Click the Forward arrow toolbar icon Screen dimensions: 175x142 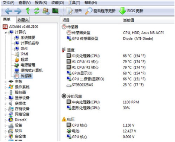18,11
